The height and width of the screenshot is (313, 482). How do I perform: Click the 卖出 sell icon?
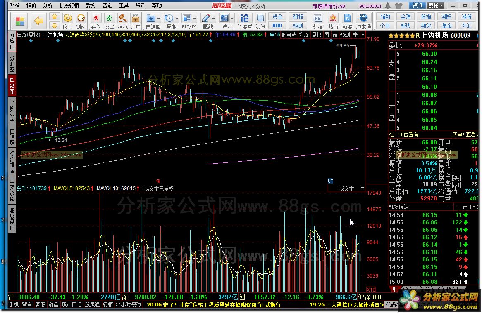[x=109, y=21]
